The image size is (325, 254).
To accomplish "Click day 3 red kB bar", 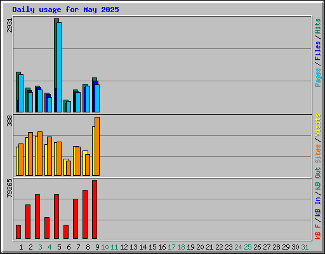I will coord(37,217).
